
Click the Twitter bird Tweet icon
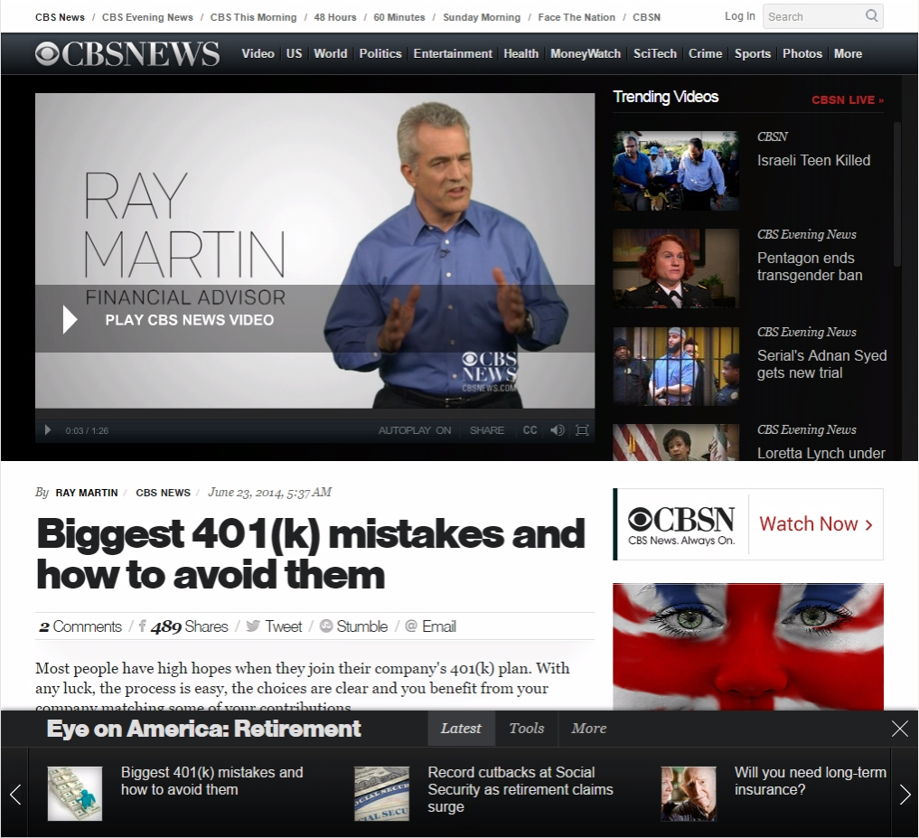(253, 626)
